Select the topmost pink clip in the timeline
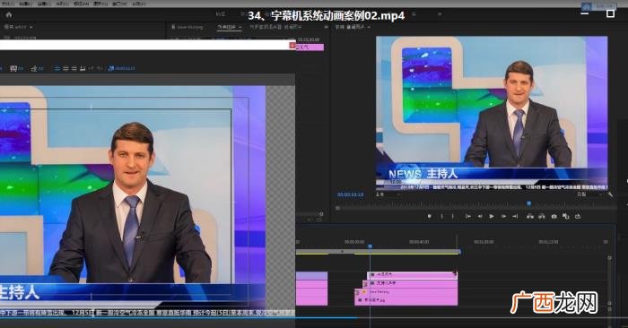Viewport: 628px width, 328px height. (x=412, y=275)
